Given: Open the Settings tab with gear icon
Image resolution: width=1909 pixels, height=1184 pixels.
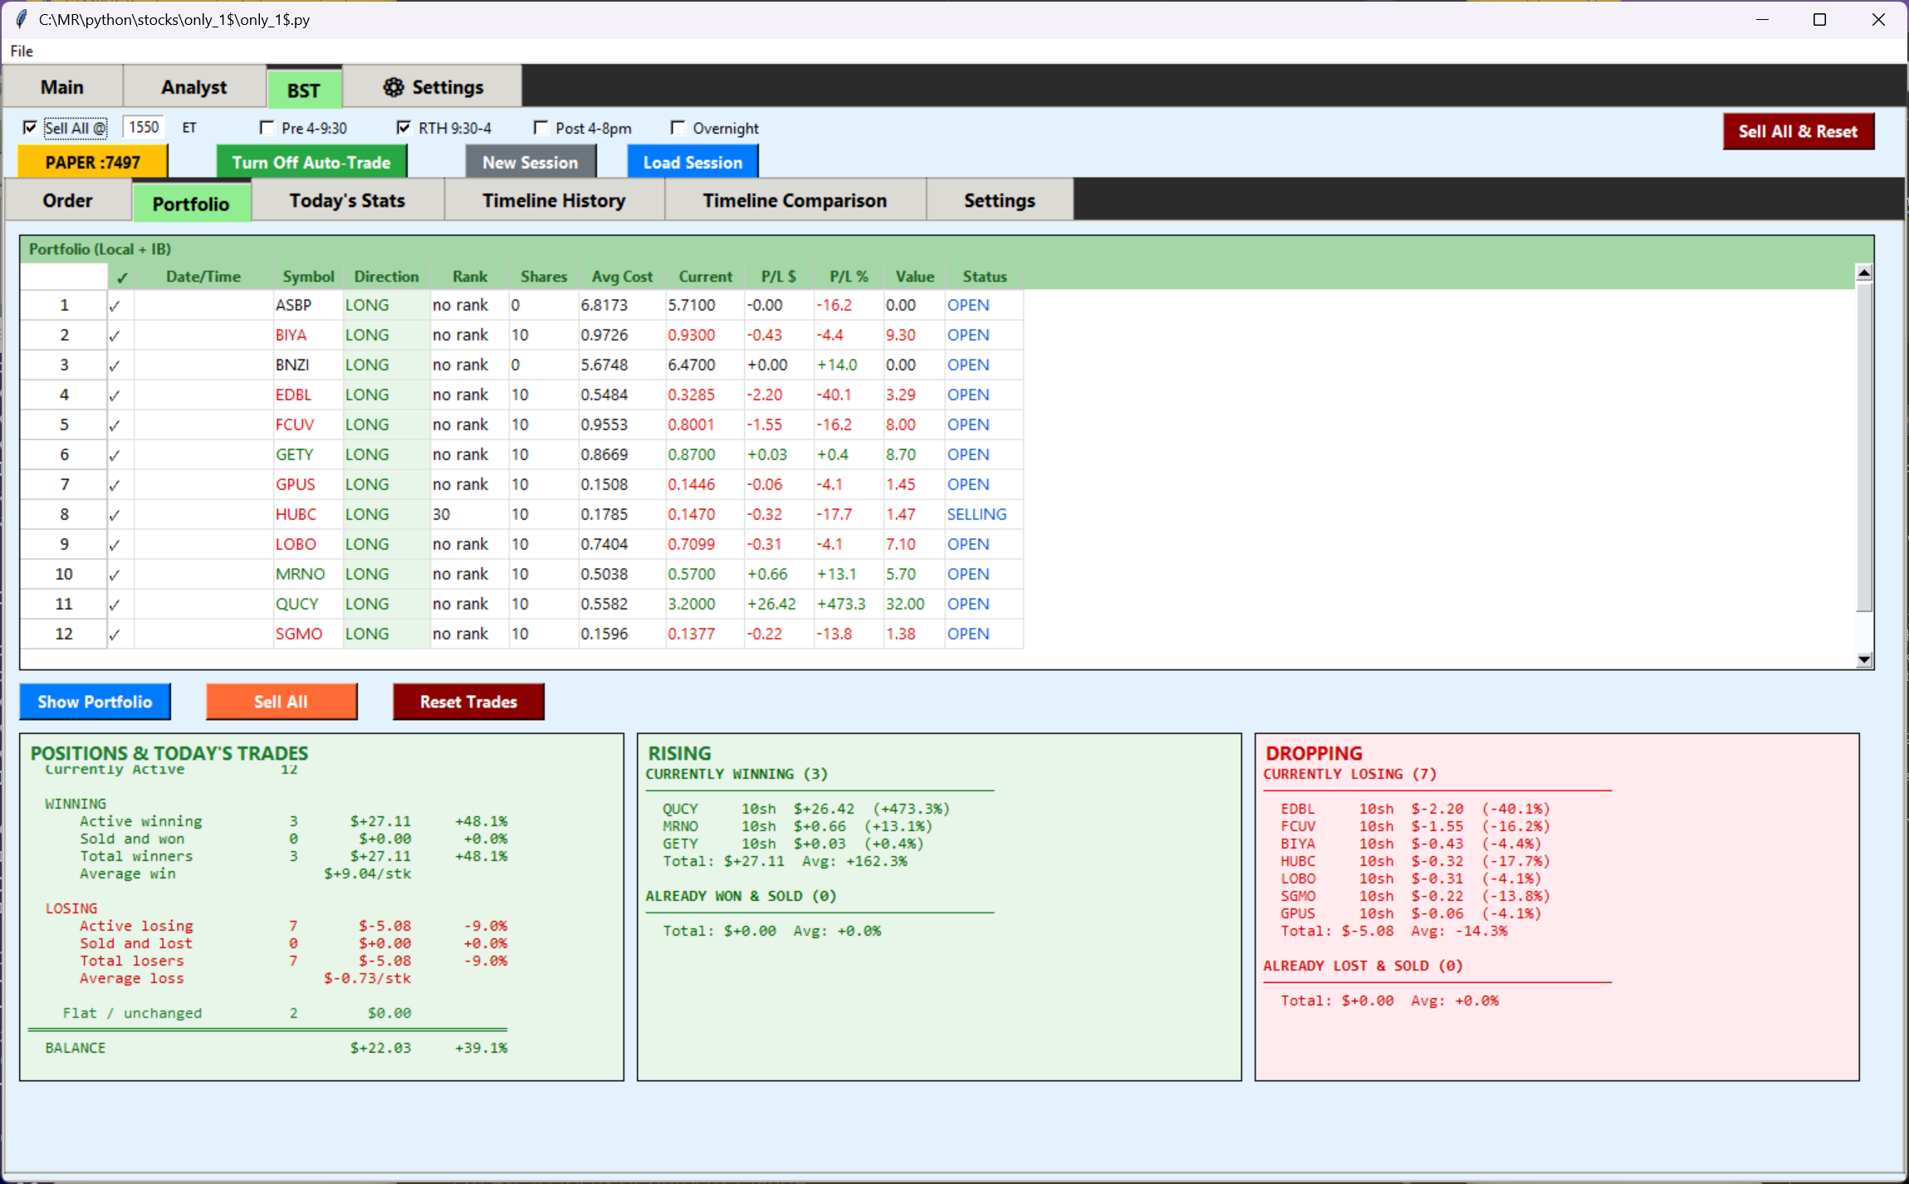Looking at the screenshot, I should (432, 87).
